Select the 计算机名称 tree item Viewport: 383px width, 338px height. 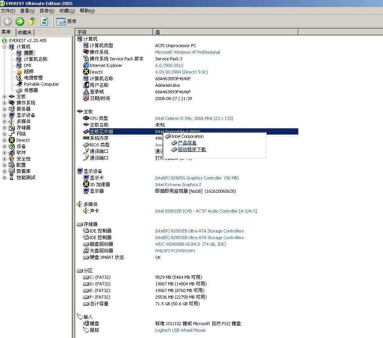[36, 59]
